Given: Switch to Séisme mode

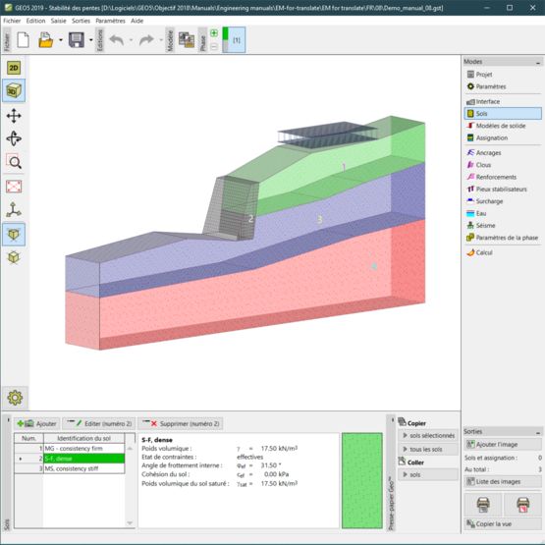Looking at the screenshot, I should click(x=503, y=226).
